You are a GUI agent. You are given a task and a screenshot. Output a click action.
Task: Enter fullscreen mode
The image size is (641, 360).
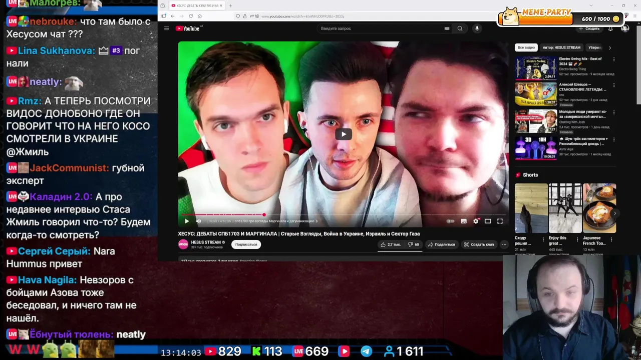coord(500,221)
